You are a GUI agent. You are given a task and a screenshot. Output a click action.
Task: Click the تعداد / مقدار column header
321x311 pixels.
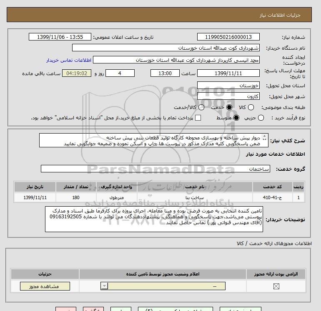pos(76,187)
